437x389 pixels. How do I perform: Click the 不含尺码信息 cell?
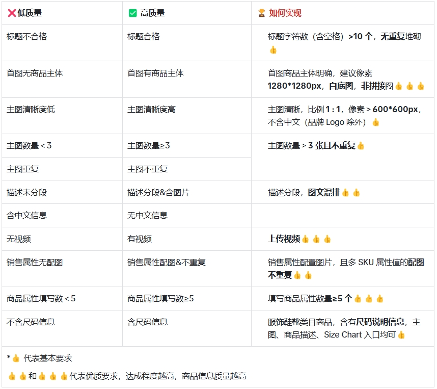click(x=31, y=322)
